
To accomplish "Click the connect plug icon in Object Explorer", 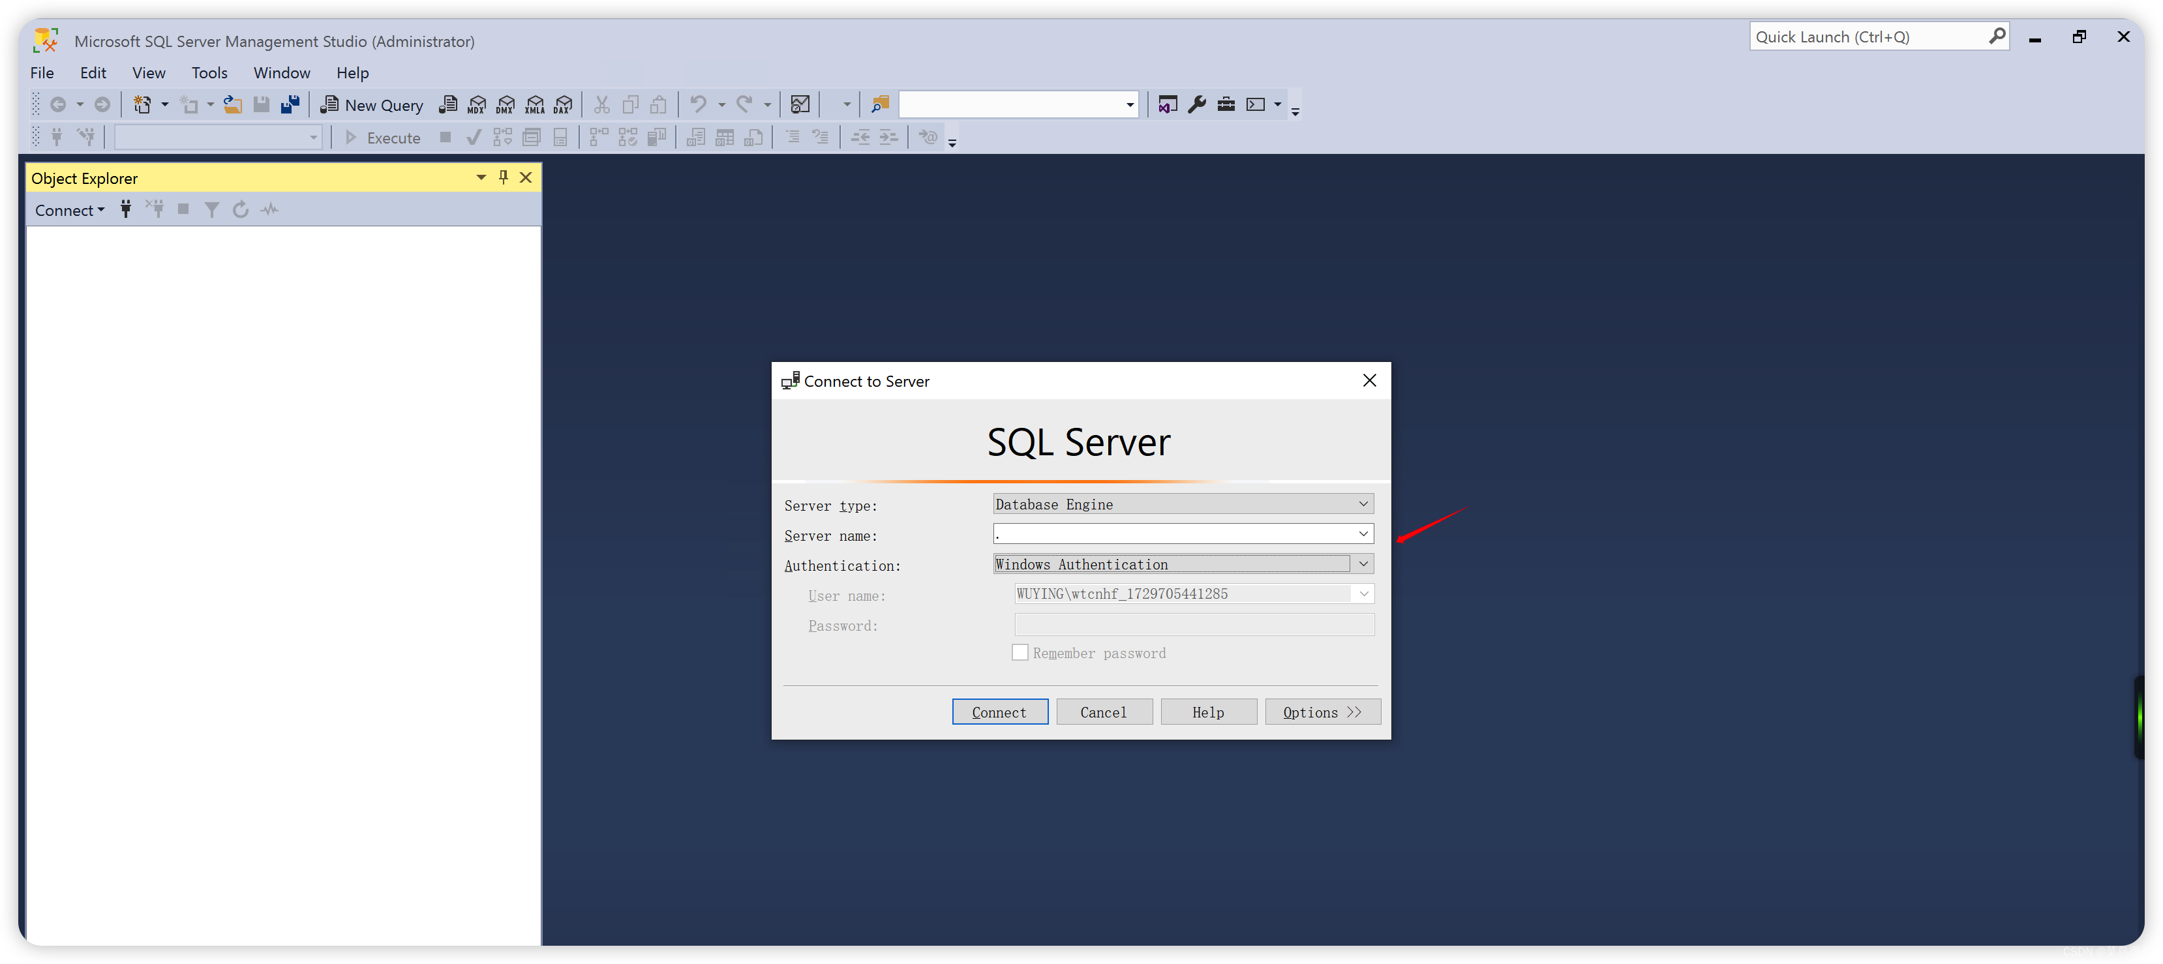I will 125,209.
